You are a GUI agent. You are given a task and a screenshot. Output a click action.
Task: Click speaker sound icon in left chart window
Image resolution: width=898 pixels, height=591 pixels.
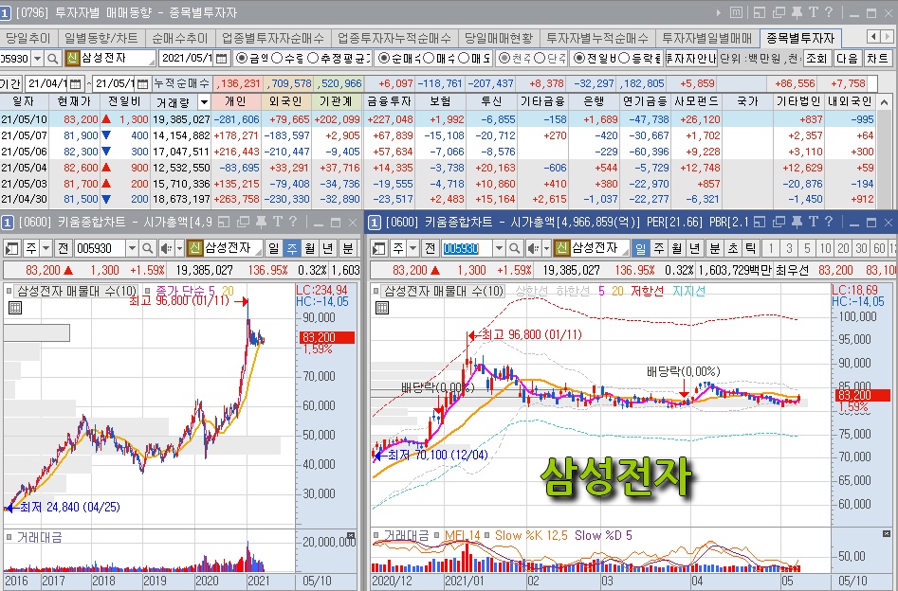(166, 248)
